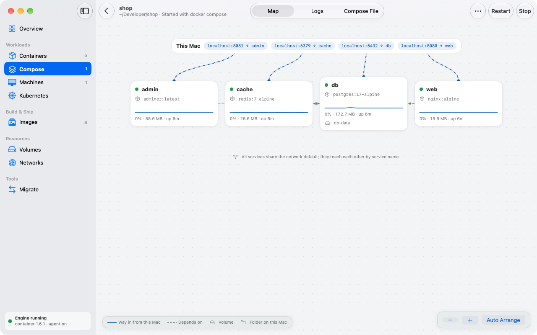Open the localhost:6379 → cache port link
Screen dimensions: 537x335
point(303,46)
